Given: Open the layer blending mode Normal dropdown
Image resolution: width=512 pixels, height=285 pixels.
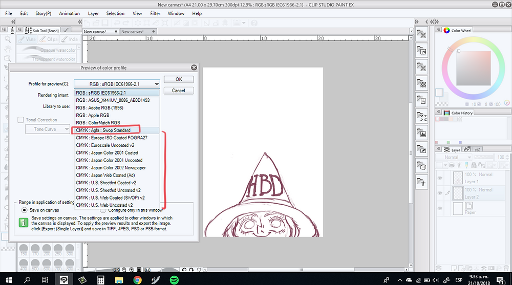Looking at the screenshot, I should [x=454, y=157].
